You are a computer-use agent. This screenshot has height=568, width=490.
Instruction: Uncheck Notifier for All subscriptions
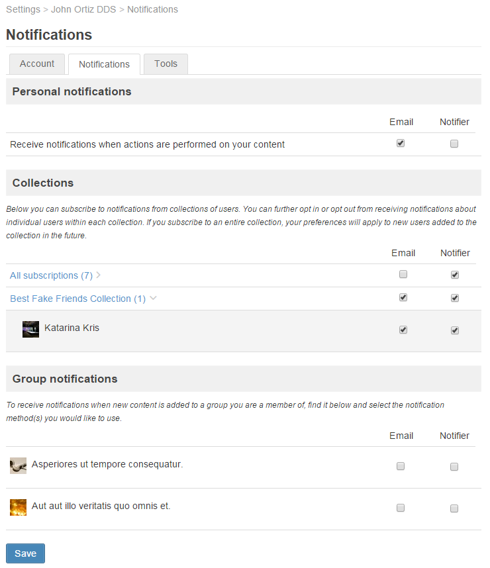455,275
